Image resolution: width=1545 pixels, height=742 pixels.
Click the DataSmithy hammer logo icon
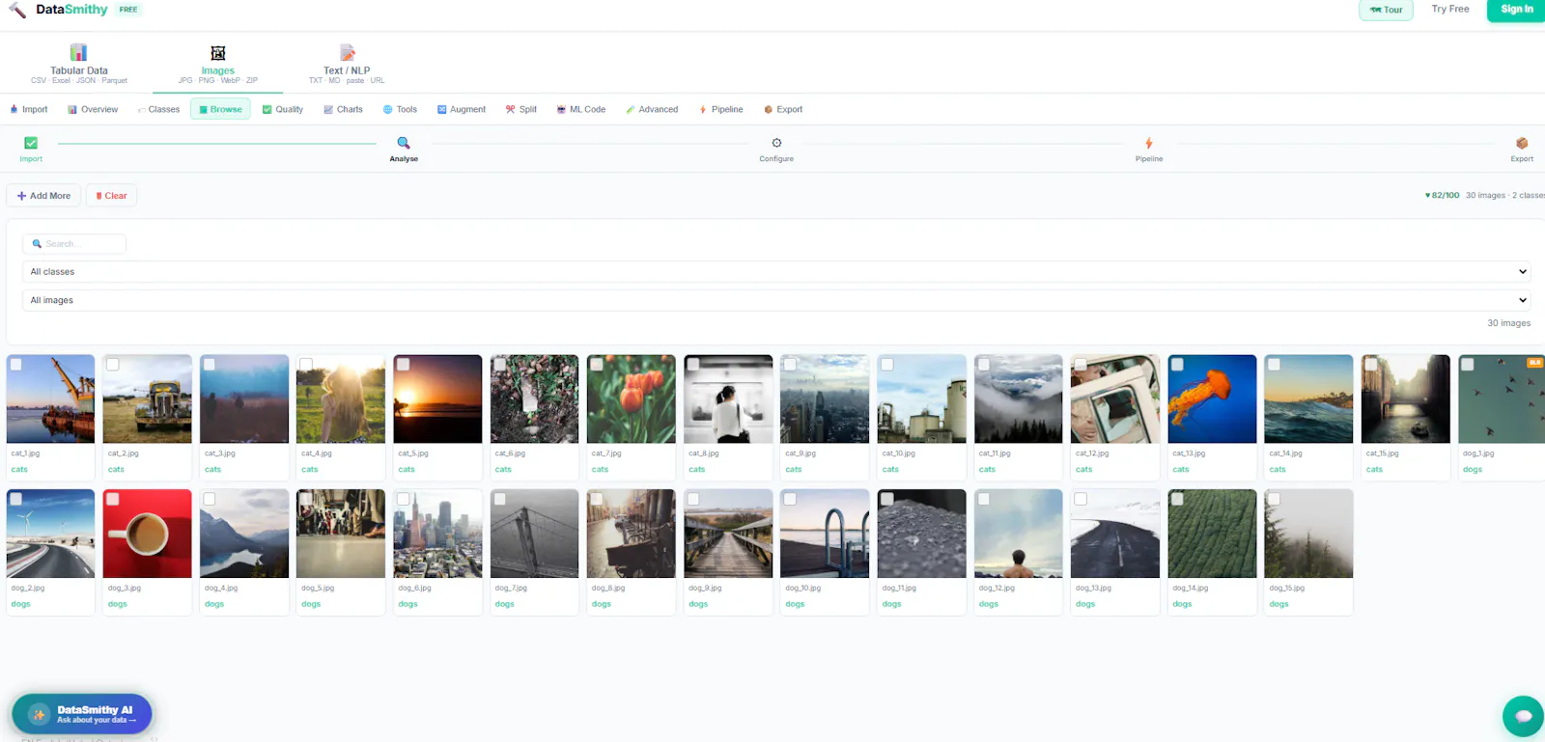click(x=17, y=10)
